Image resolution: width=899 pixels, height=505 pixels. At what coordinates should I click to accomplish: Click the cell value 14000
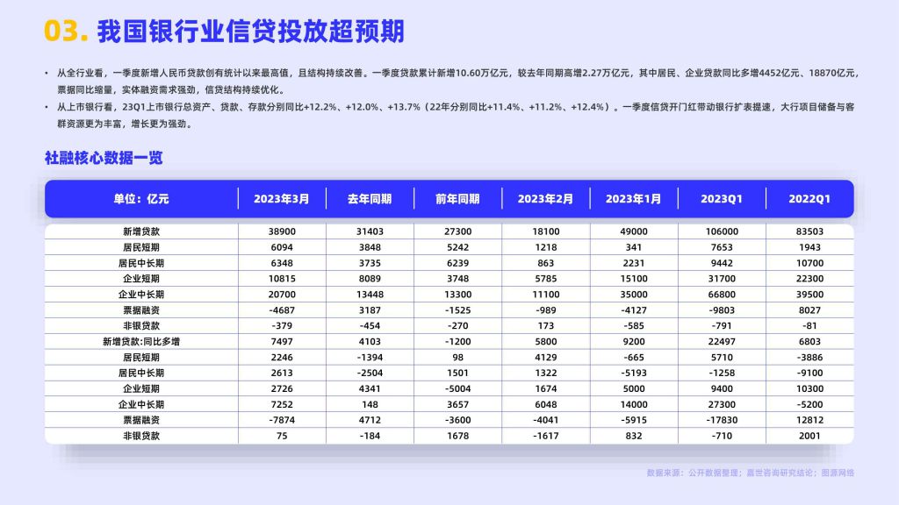pos(634,404)
